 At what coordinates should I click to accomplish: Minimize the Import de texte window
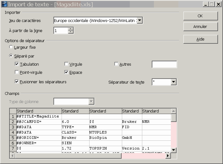(206, 4)
